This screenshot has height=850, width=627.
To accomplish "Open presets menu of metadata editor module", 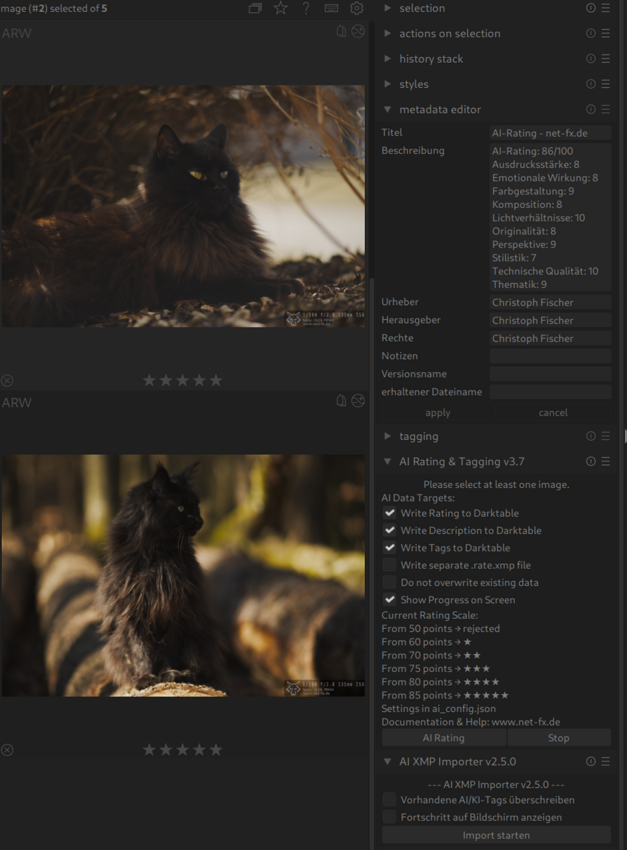I will coord(606,109).
